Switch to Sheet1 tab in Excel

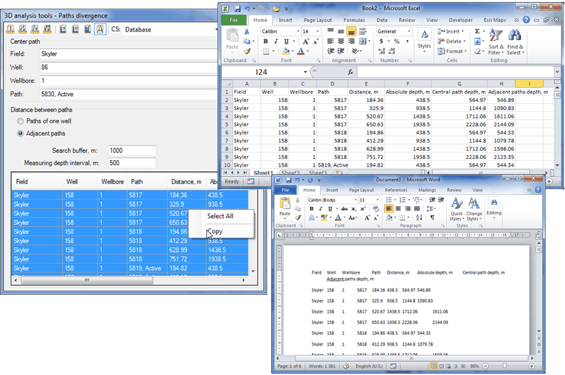[x=263, y=173]
